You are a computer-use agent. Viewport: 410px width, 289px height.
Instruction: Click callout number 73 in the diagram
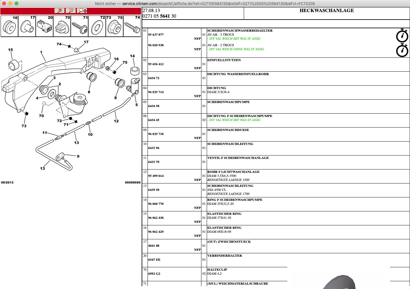(24, 126)
